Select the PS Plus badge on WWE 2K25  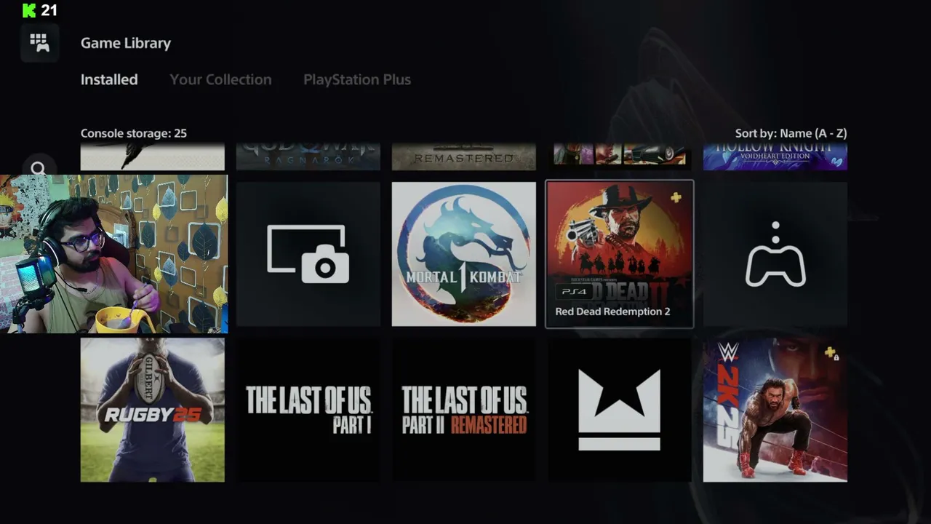[830, 353]
